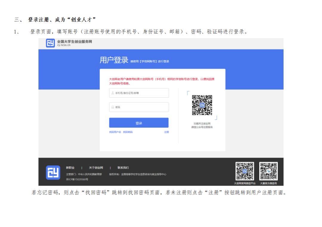Click the 密码 password input field
The height and width of the screenshot is (227, 322).
point(139,107)
